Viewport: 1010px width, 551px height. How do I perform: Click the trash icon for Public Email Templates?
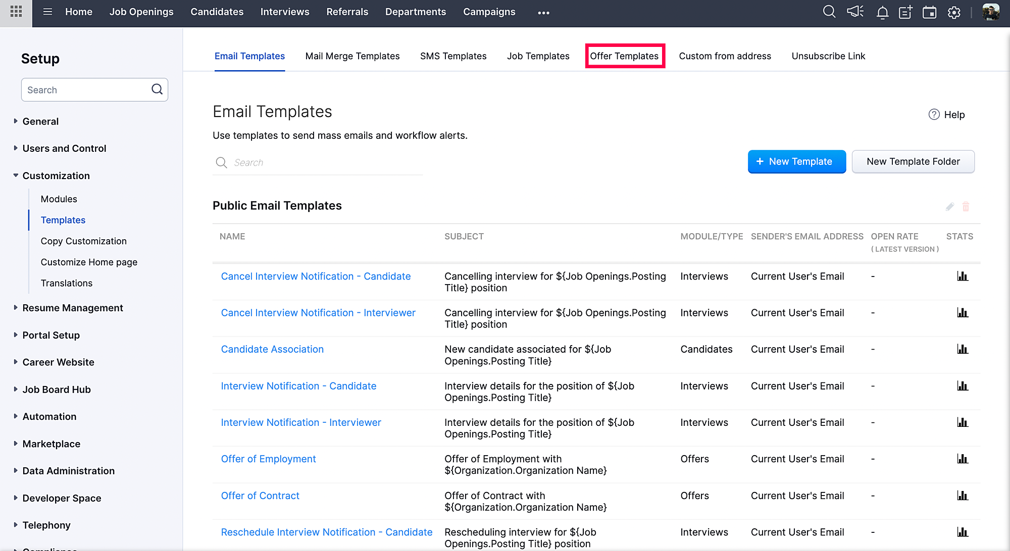coord(966,206)
